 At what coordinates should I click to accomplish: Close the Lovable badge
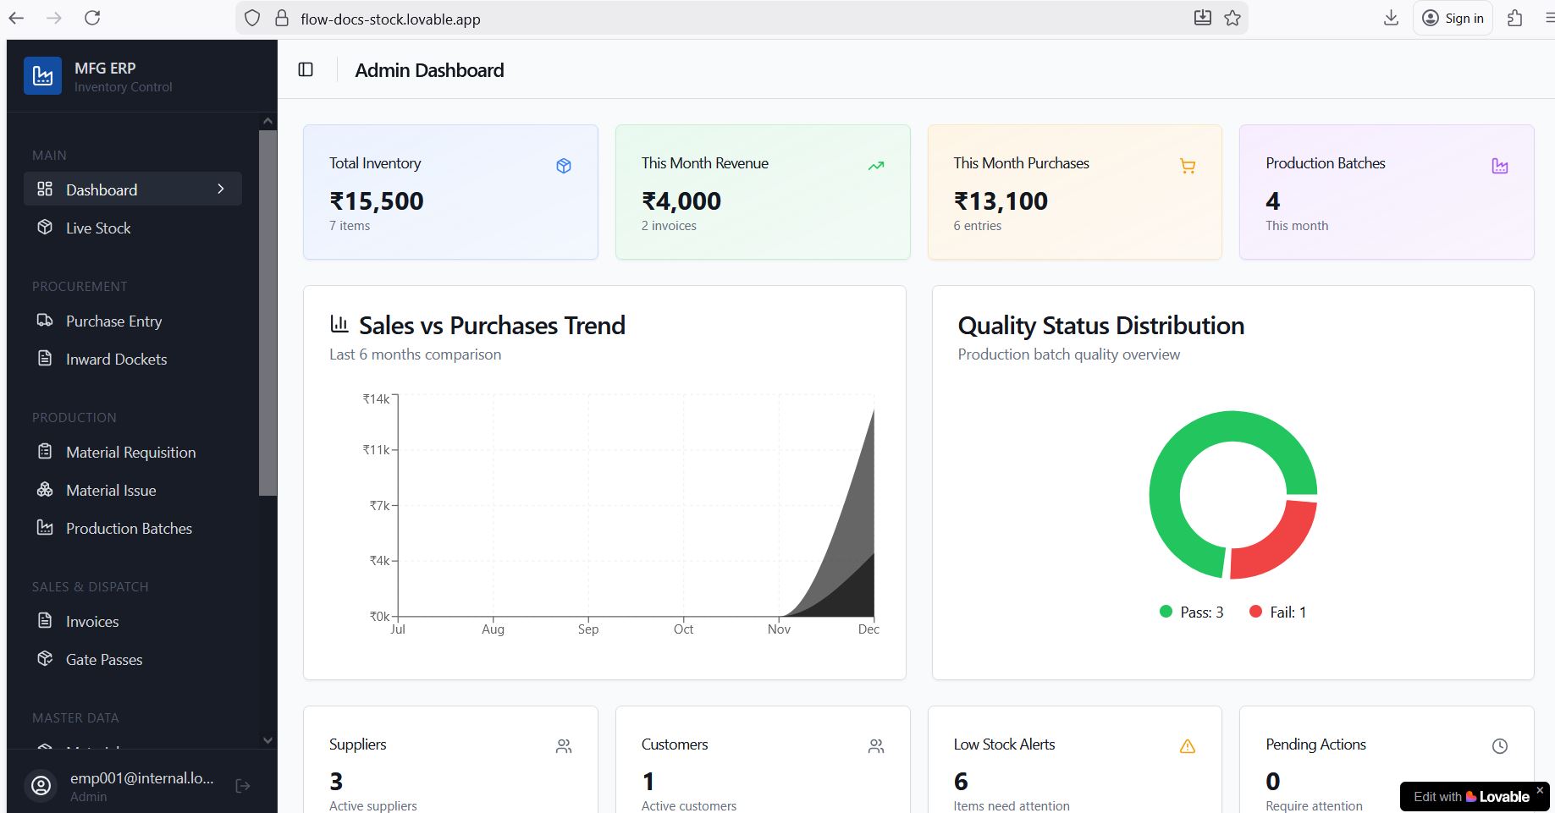(1540, 789)
